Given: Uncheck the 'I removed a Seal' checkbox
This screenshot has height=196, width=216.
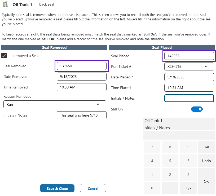Looking at the screenshot, I should click(x=4, y=56).
